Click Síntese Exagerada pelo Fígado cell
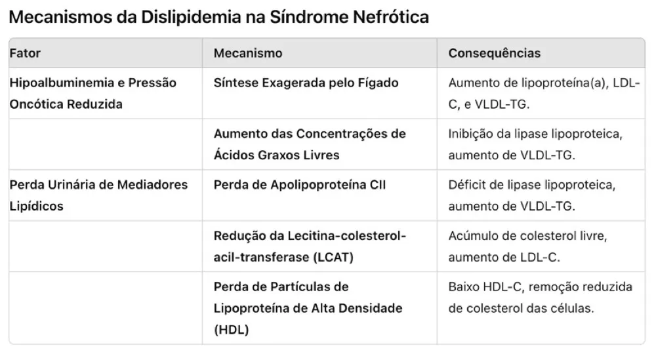The height and width of the screenshot is (354, 656). [x=306, y=83]
